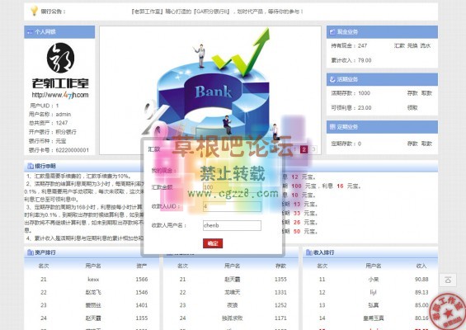Click the 银行申明 section icon

(x=31, y=166)
